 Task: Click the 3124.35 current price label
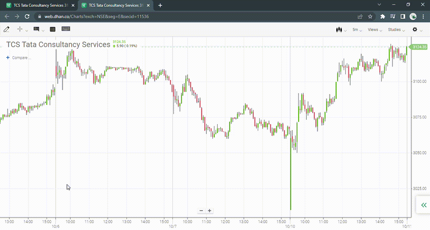pyautogui.click(x=419, y=47)
